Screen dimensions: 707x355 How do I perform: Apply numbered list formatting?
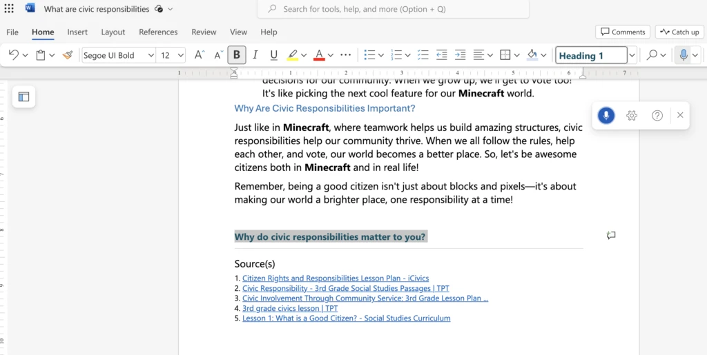tap(396, 55)
